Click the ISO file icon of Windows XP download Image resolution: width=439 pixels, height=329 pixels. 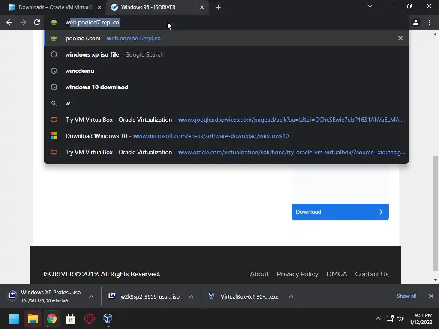pyautogui.click(x=12, y=296)
